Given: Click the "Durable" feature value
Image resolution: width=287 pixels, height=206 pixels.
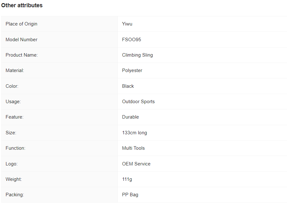Looking at the screenshot, I should coord(130,117).
